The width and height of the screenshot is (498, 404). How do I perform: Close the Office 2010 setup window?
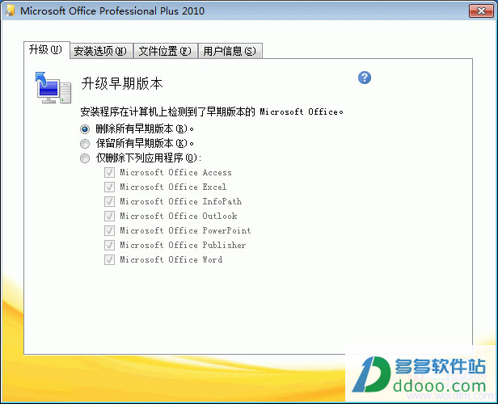(481, 11)
